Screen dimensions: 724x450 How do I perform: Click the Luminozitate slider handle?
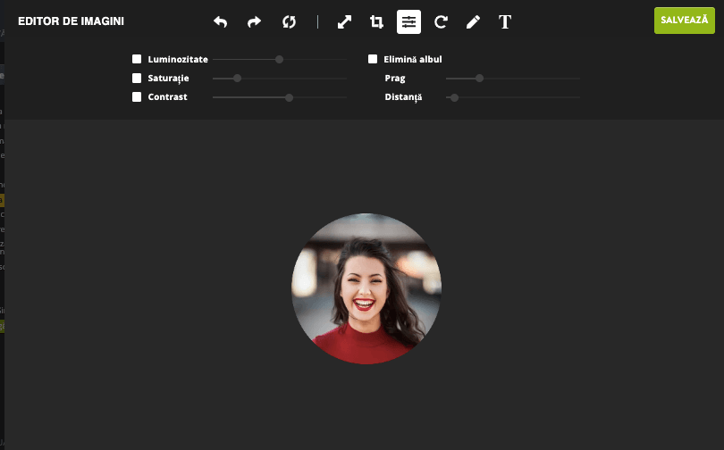coord(280,60)
